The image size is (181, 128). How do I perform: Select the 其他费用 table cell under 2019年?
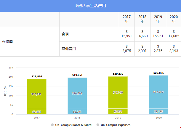click(x=158, y=49)
